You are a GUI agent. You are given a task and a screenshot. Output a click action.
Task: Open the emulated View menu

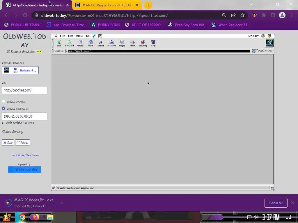tap(80, 36)
